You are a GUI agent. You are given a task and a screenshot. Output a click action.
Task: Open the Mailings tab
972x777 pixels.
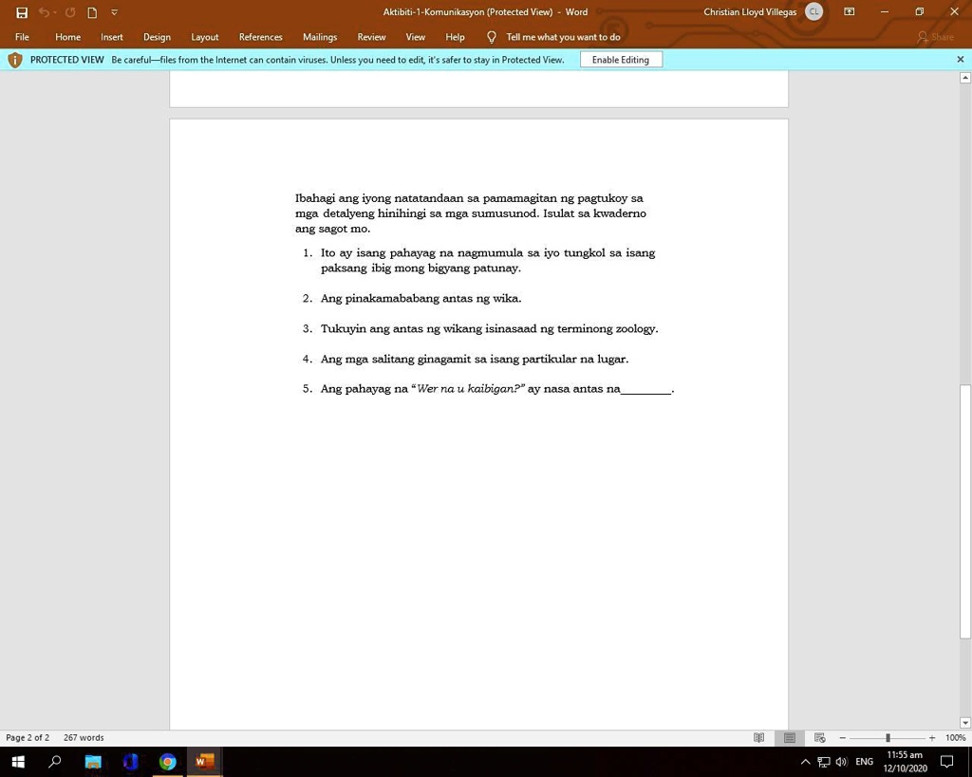click(x=320, y=37)
